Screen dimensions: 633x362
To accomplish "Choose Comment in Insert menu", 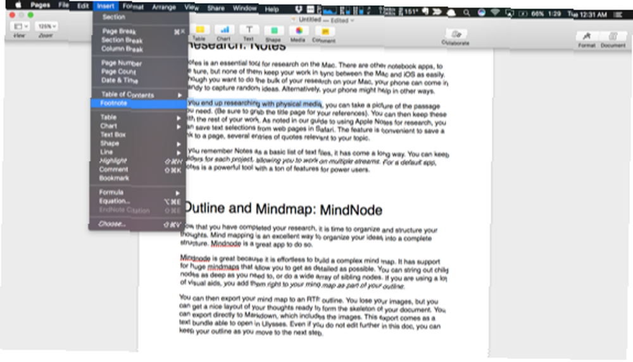I will (x=138, y=170).
